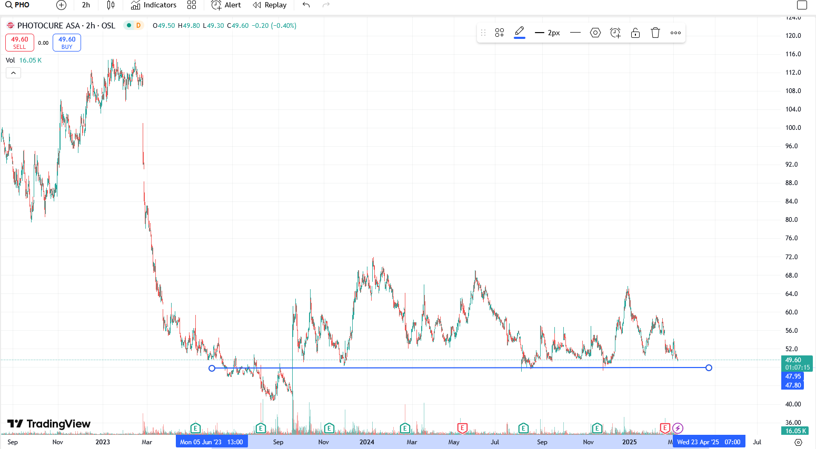Click the earnings E marker near Nov 2023
Screen dimensions: 816x449
pos(329,428)
